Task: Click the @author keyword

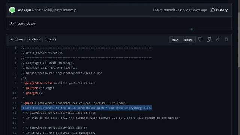Action: [x=31, y=88]
